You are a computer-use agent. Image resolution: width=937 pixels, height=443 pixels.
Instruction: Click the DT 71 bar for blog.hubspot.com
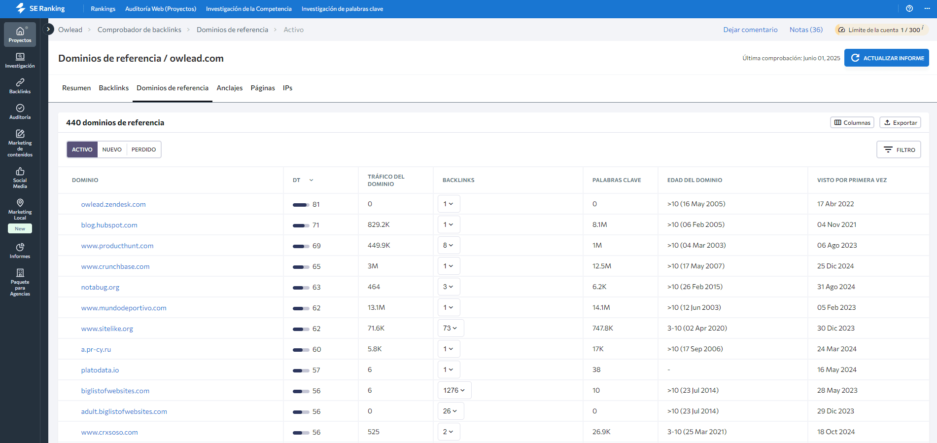[x=301, y=225]
